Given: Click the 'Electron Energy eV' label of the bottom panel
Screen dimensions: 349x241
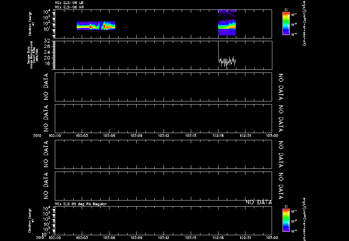Looking at the screenshot, I should pyautogui.click(x=31, y=220).
